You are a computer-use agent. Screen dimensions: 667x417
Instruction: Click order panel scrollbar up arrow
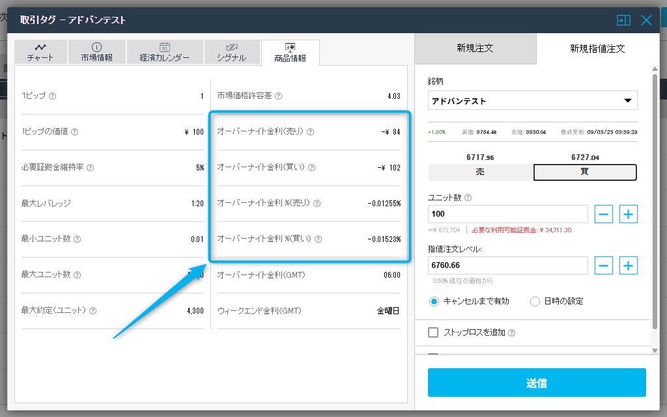point(655,69)
